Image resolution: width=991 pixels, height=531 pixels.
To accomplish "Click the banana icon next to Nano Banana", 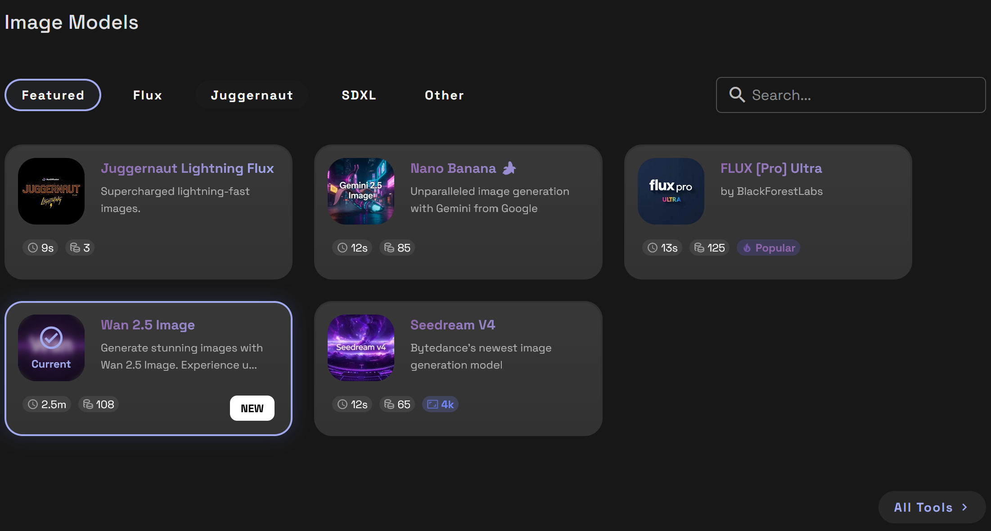I will click(509, 168).
